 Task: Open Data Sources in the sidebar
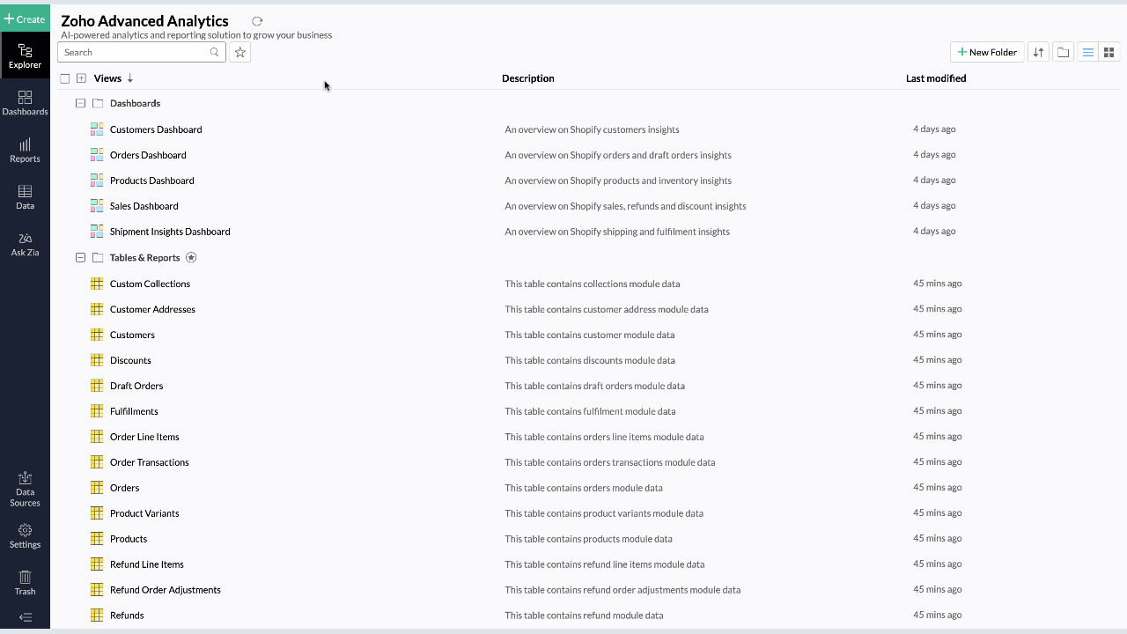(x=25, y=489)
